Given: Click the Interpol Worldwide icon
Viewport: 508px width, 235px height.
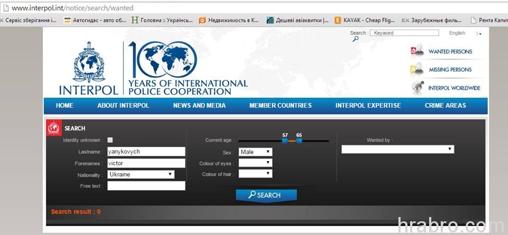Looking at the screenshot, I should coord(418,88).
